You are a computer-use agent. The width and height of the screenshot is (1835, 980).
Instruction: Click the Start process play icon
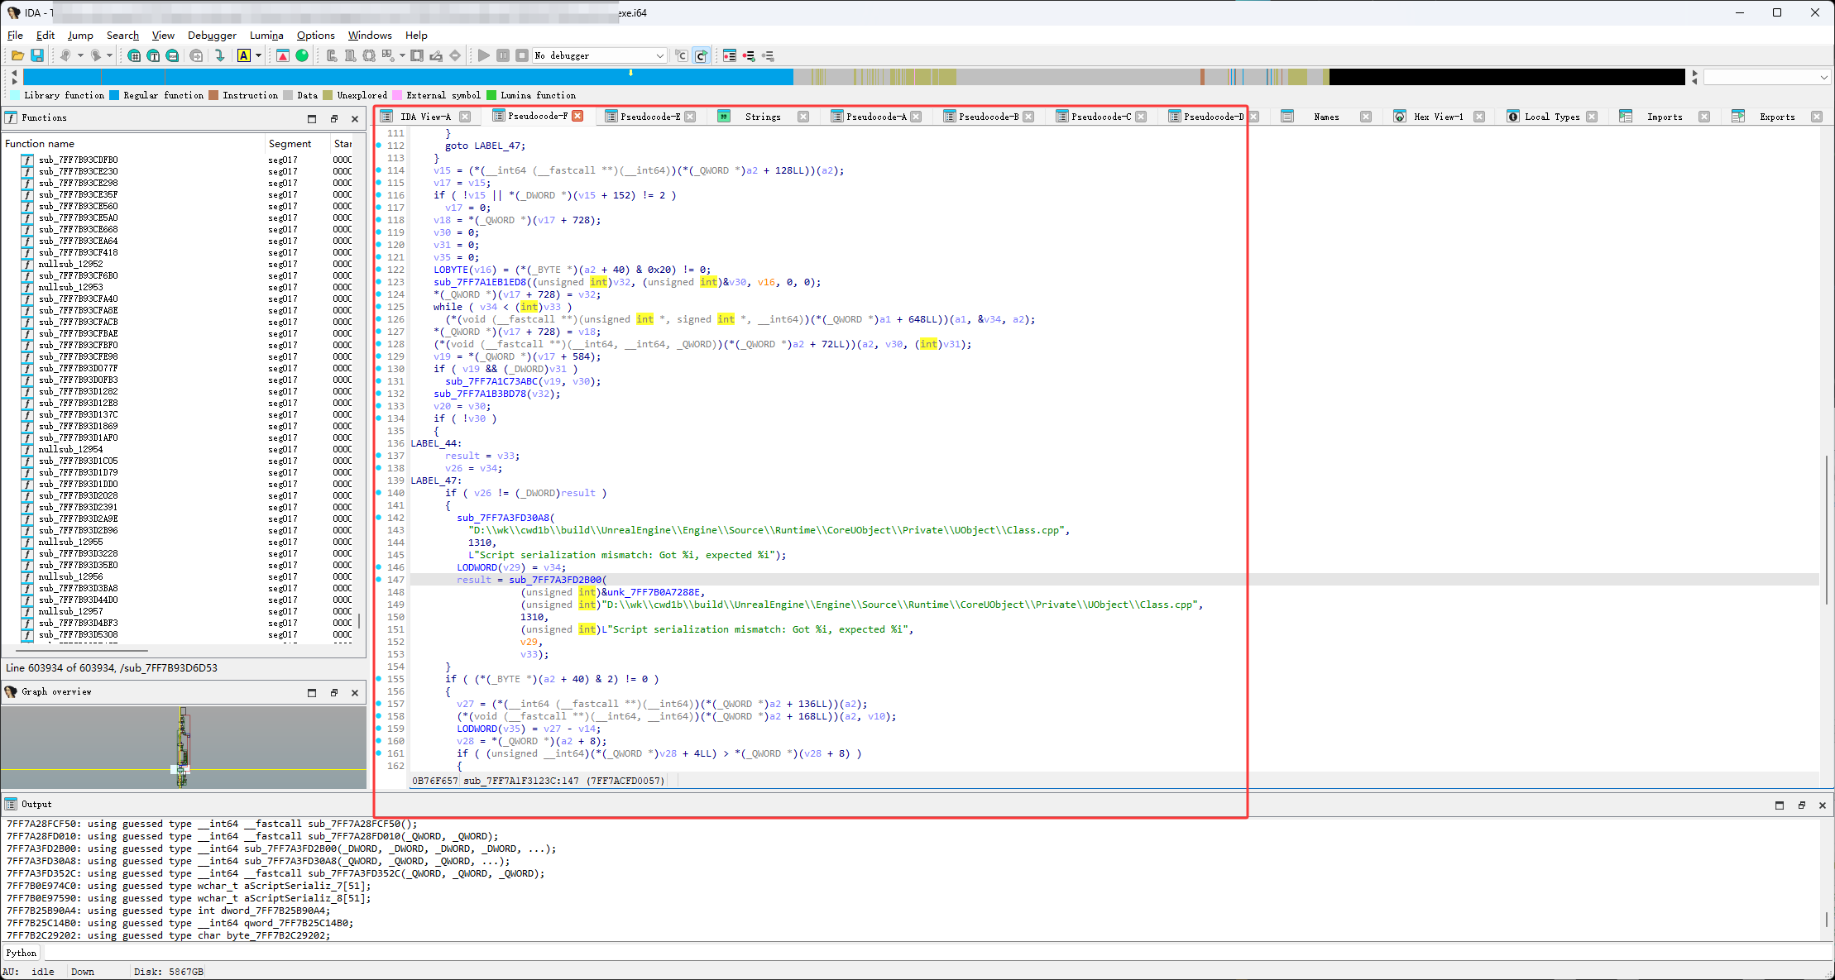click(x=484, y=55)
